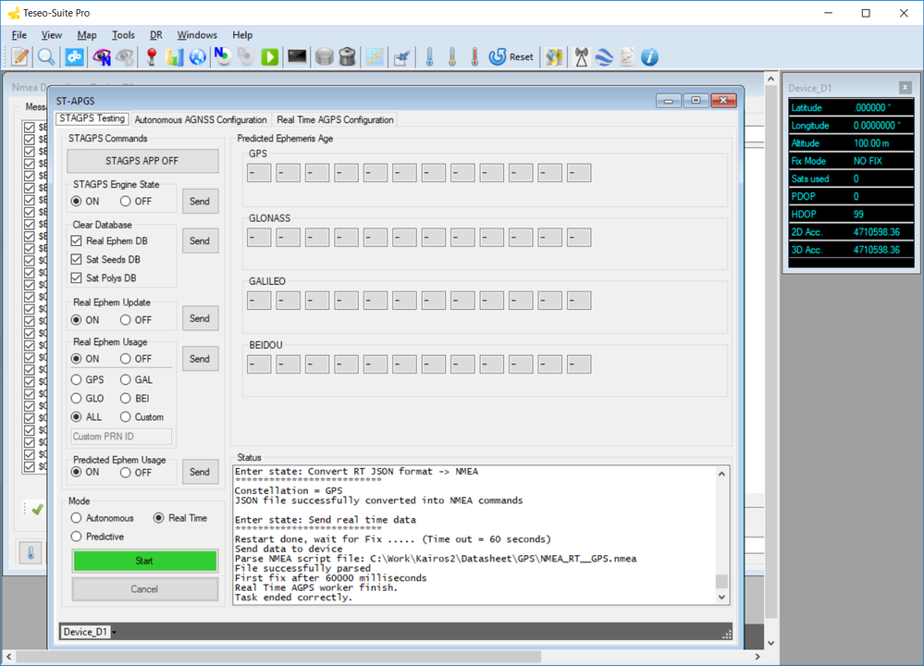This screenshot has height=666, width=924.
Task: Click the blue cold start thermometer icon
Action: [429, 56]
